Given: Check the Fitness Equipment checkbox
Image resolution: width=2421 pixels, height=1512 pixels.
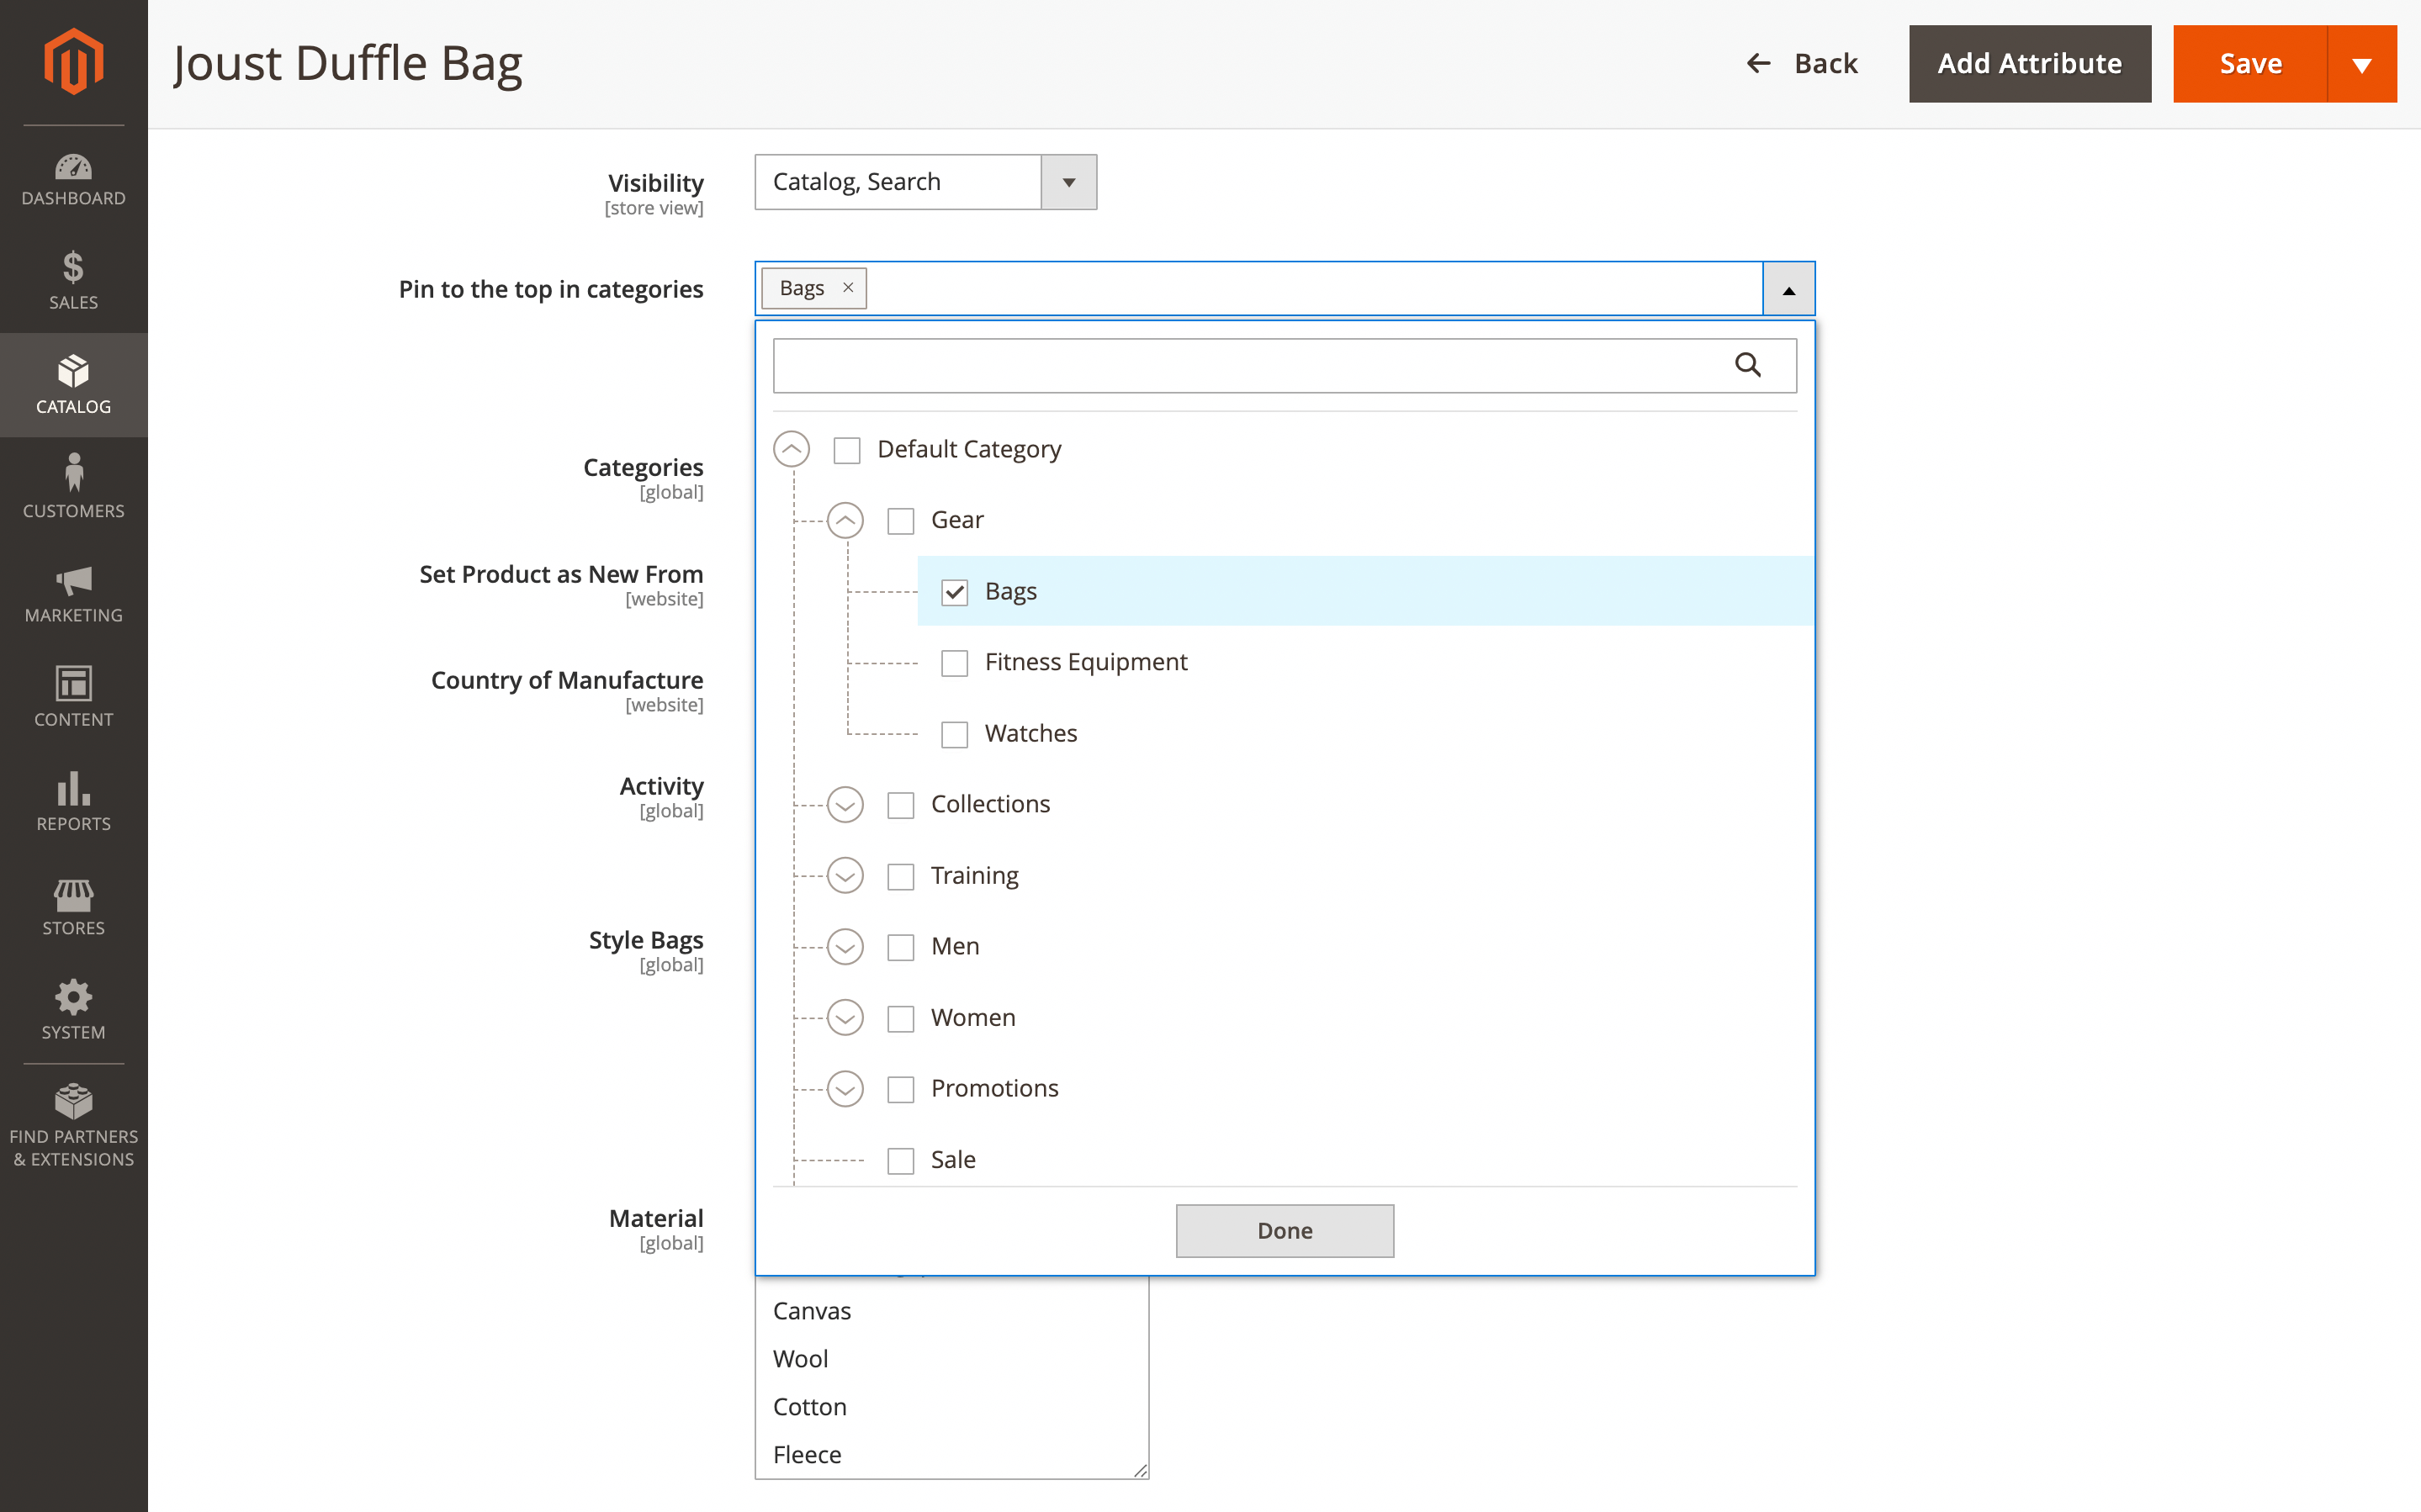Looking at the screenshot, I should tap(954, 662).
